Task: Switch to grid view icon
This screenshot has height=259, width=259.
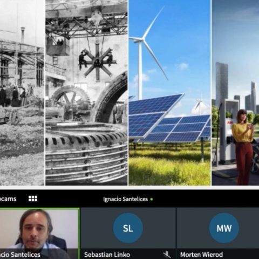Action: (x=33, y=199)
